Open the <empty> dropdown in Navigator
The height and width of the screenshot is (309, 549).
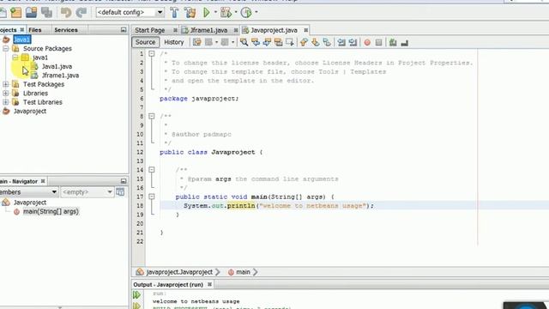(x=87, y=192)
